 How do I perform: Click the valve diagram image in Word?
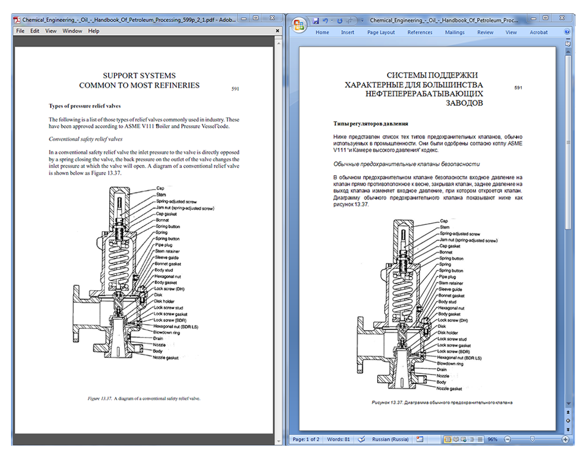pyautogui.click(x=427, y=305)
